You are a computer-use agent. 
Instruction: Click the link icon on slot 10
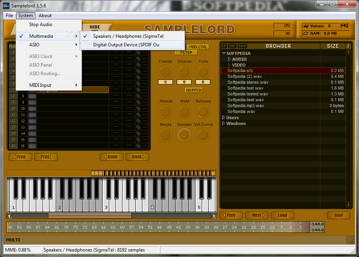click(x=138, y=109)
